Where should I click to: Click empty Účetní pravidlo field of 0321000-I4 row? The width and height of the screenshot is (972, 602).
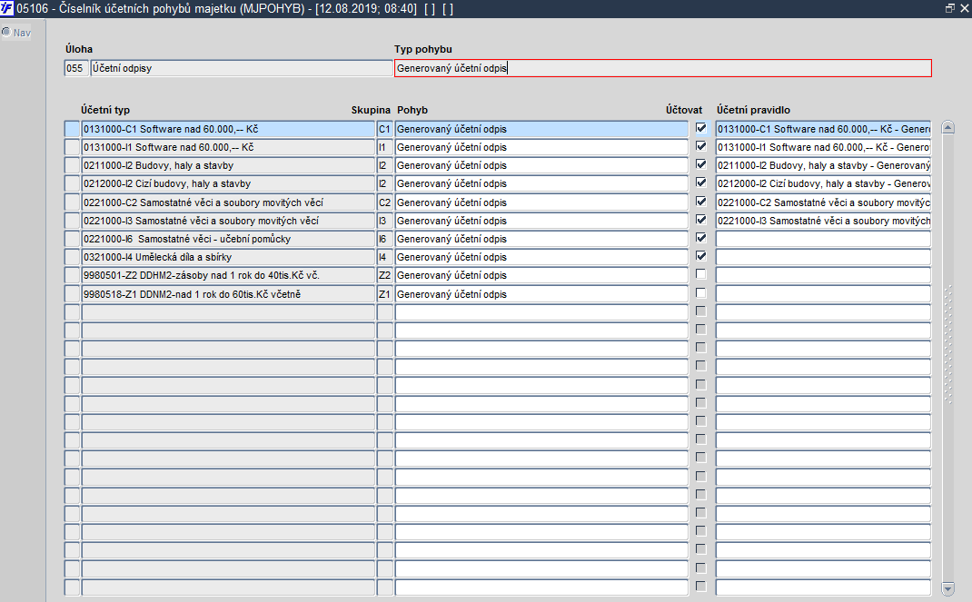(823, 256)
